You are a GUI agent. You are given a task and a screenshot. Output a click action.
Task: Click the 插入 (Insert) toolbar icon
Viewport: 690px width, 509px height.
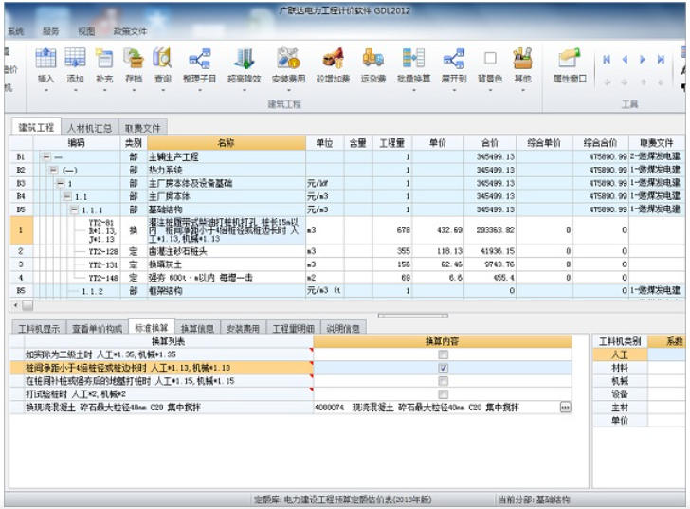click(45, 59)
